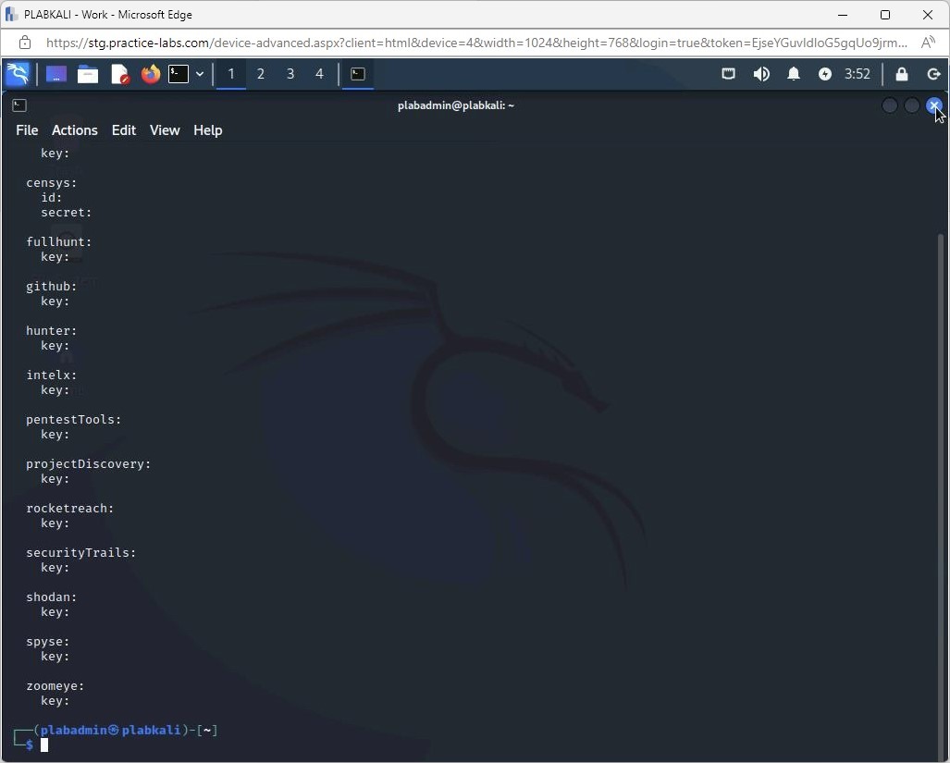Click the show desktop icon in panel
Screen dimensions: 950x763
point(56,74)
